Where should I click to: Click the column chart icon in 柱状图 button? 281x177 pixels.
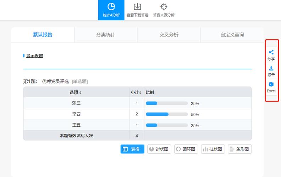(205, 149)
